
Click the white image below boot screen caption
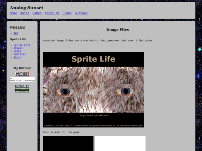point(120,144)
